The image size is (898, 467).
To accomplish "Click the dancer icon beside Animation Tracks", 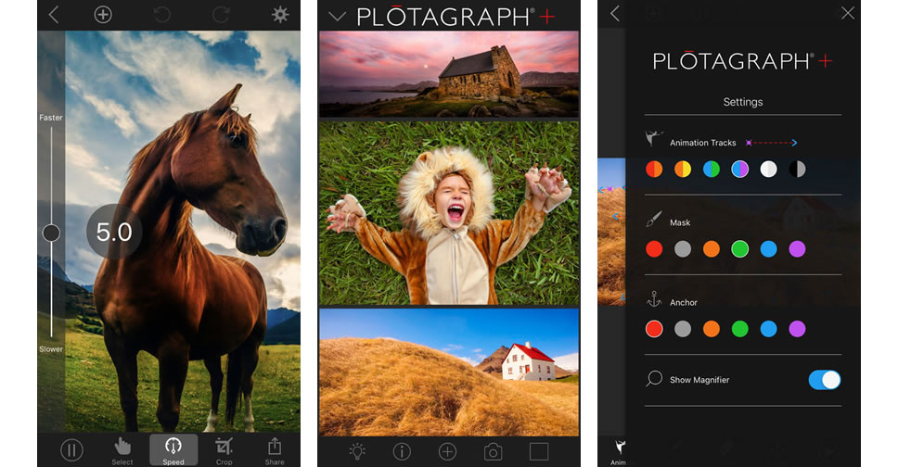I will coord(653,138).
